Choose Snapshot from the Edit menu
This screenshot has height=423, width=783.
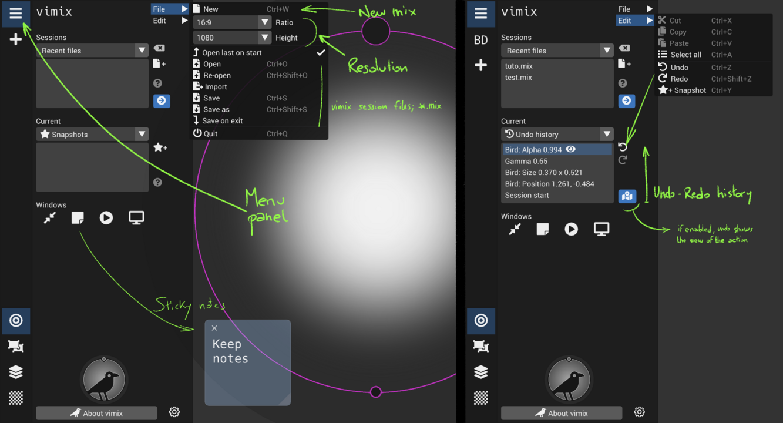tap(713, 90)
